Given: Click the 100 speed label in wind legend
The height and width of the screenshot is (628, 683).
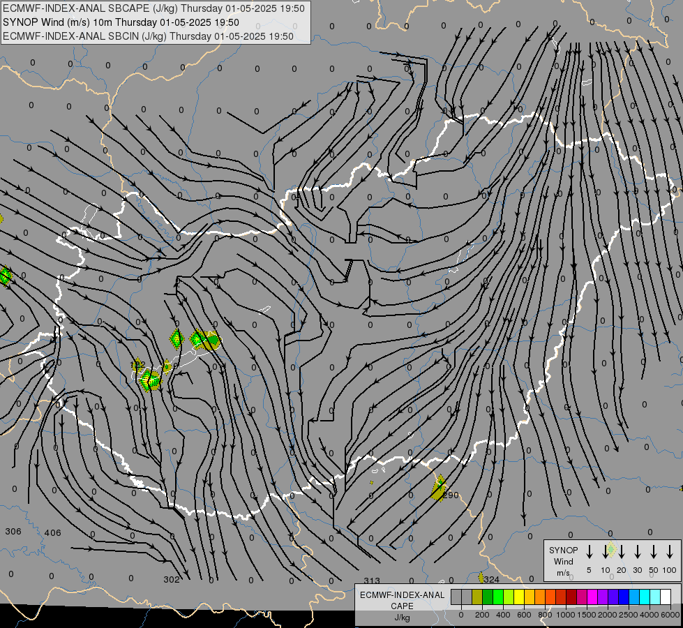Looking at the screenshot, I should [670, 570].
